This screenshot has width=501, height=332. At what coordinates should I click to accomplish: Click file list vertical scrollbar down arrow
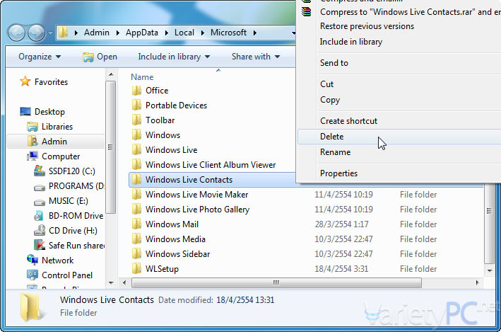click(x=490, y=271)
